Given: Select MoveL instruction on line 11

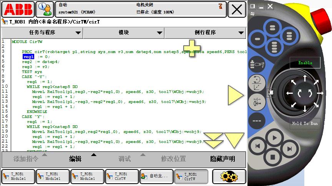Looking at the screenshot, I should [x=118, y=92].
